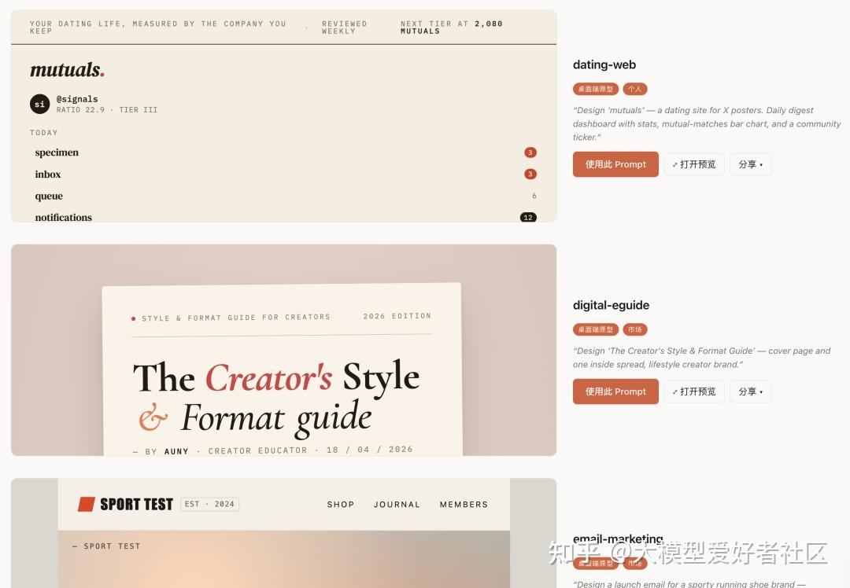Click the queue count 6
This screenshot has height=588, width=850.
534,196
